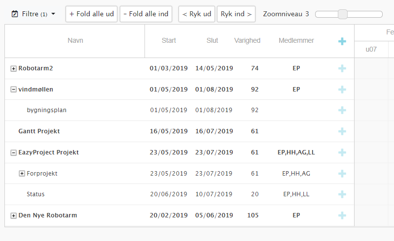Click the plus icon on vindmøllen row
This screenshot has width=394, height=241.
coord(342,90)
